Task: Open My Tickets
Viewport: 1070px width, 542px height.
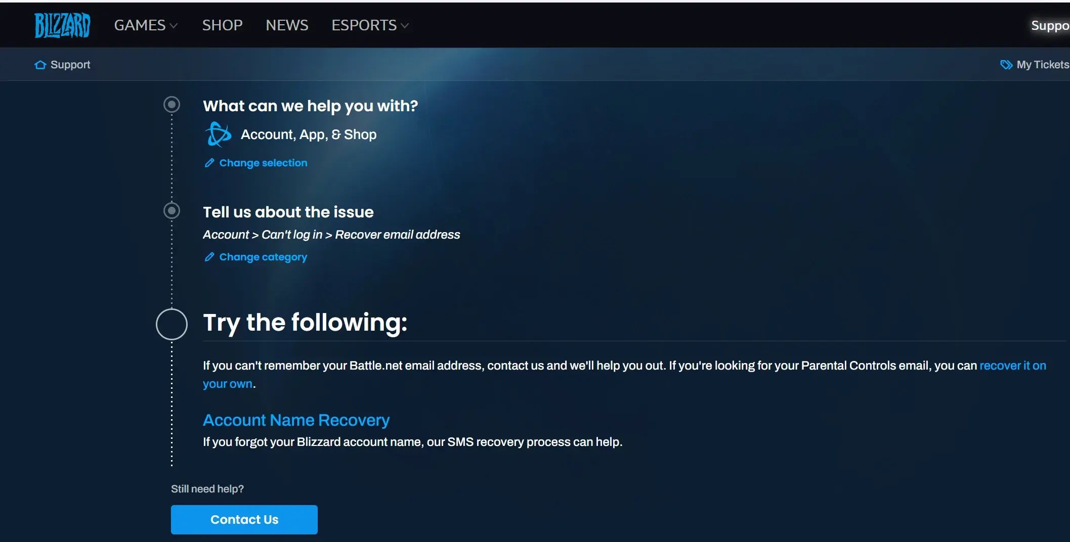Action: 1043,65
